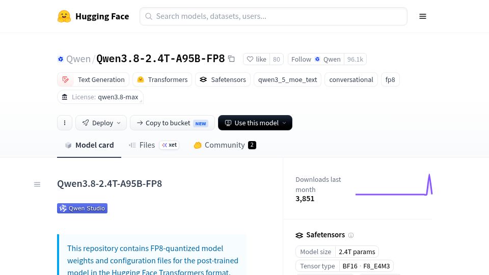Image resolution: width=489 pixels, height=275 pixels.
Task: Click the license bank icon
Action: (x=65, y=97)
